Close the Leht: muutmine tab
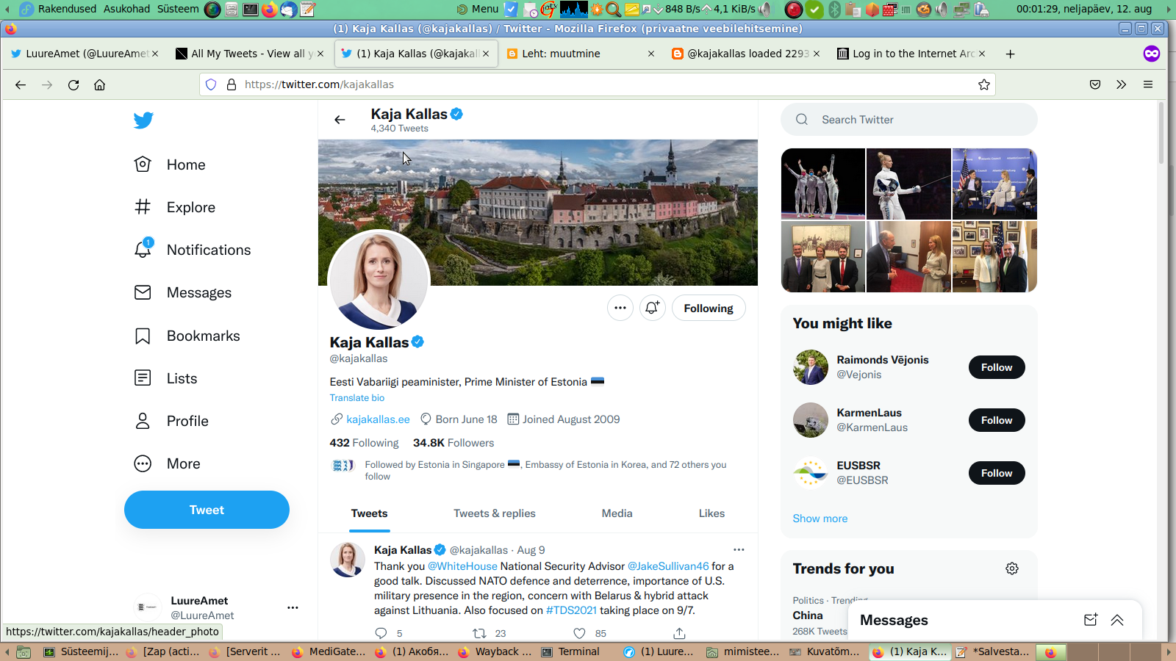Image resolution: width=1176 pixels, height=661 pixels. pyautogui.click(x=651, y=54)
